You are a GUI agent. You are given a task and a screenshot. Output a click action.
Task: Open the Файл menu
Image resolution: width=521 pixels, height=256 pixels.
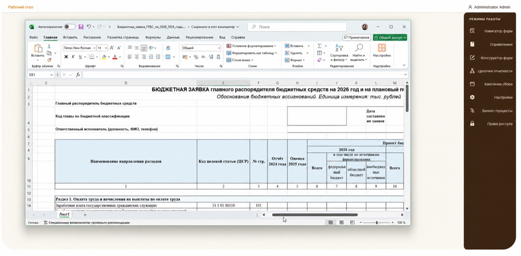click(x=33, y=38)
